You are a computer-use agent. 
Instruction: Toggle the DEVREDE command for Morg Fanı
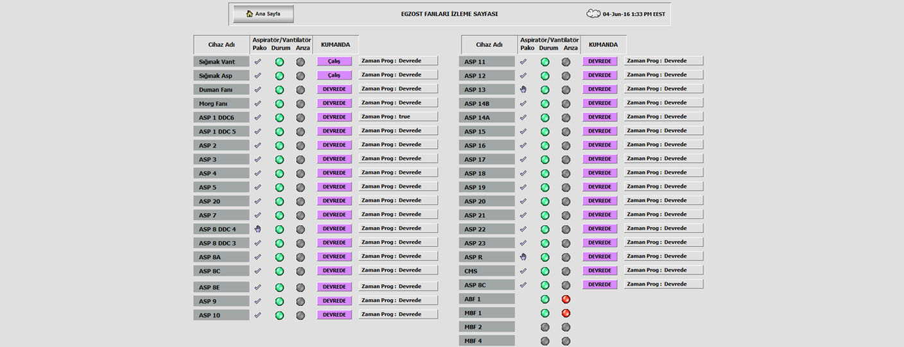335,103
